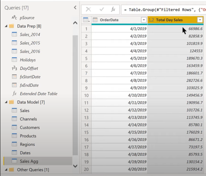Click the cancel X icon in formula bar
Viewport: 206px width, 176px height.
coord(88,10)
